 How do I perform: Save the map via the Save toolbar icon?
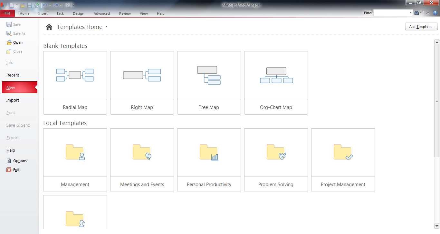[x=29, y=5]
